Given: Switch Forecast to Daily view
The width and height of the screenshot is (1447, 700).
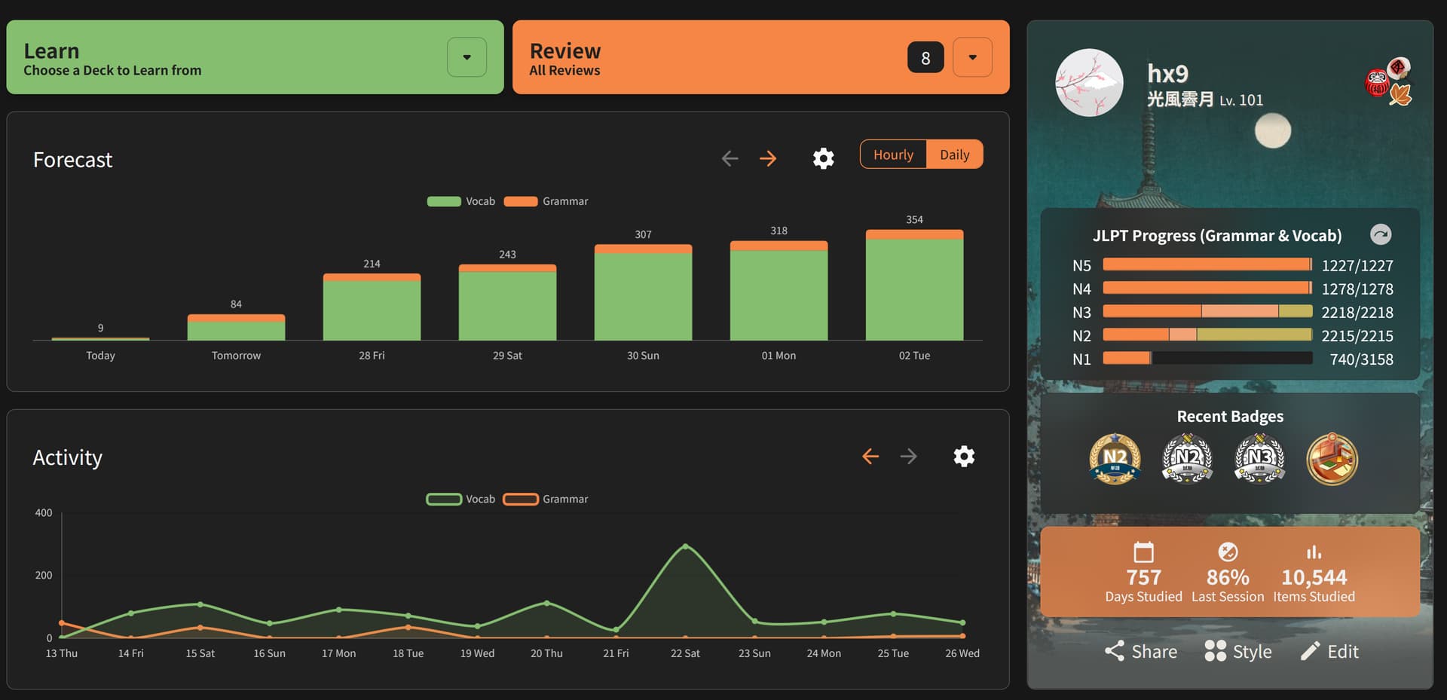Looking at the screenshot, I should (954, 154).
